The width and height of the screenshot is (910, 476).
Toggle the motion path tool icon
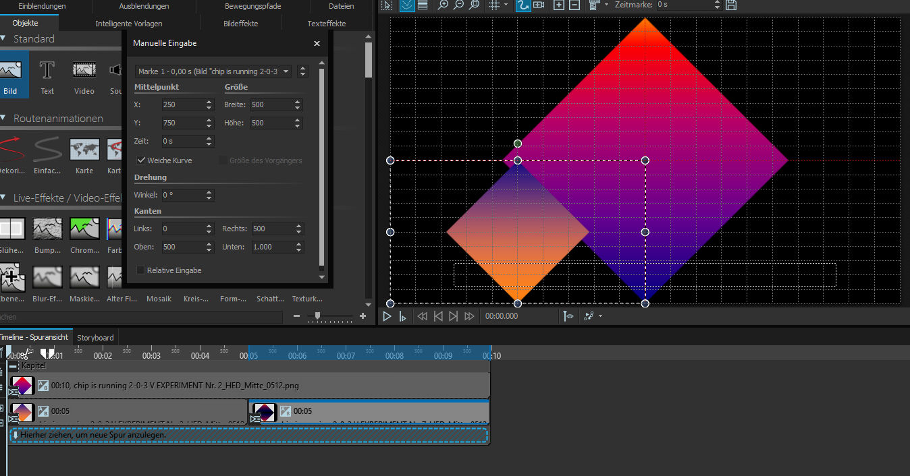point(523,5)
